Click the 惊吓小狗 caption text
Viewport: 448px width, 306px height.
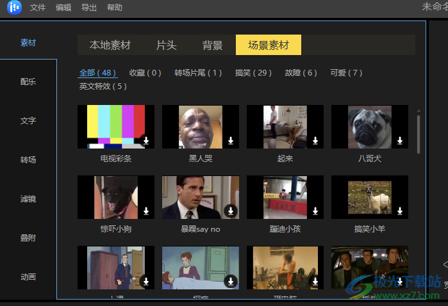[x=116, y=229]
